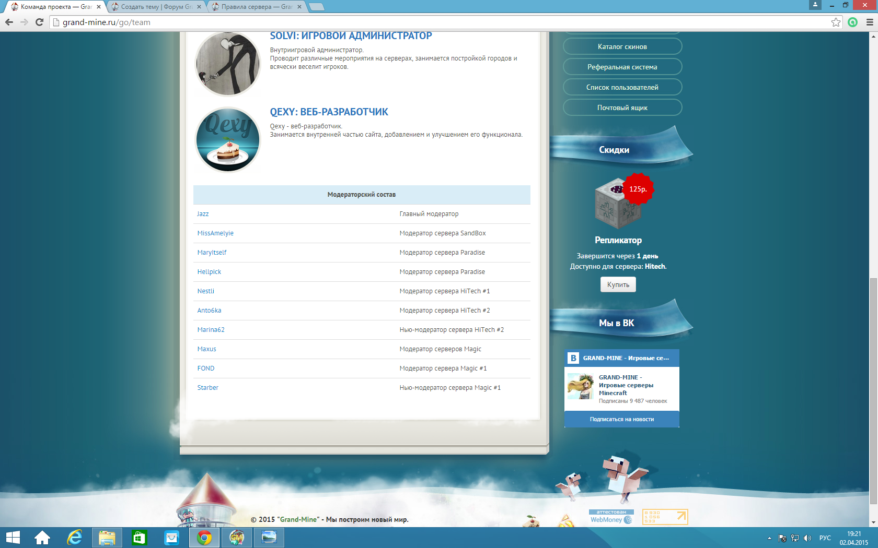Image resolution: width=878 pixels, height=548 pixels.
Task: Open the Chrome hamburger menu
Action: point(870,22)
